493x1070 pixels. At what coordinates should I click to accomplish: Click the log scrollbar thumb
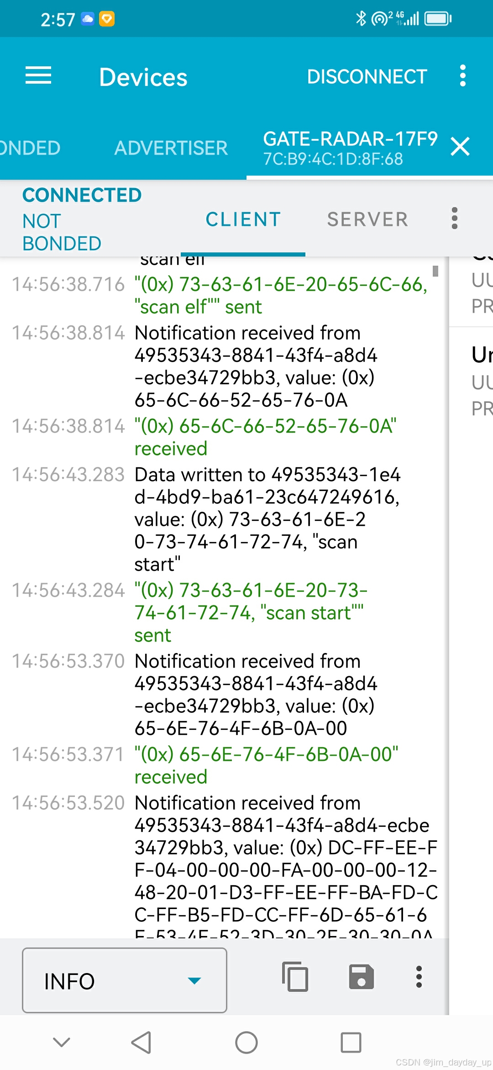436,271
